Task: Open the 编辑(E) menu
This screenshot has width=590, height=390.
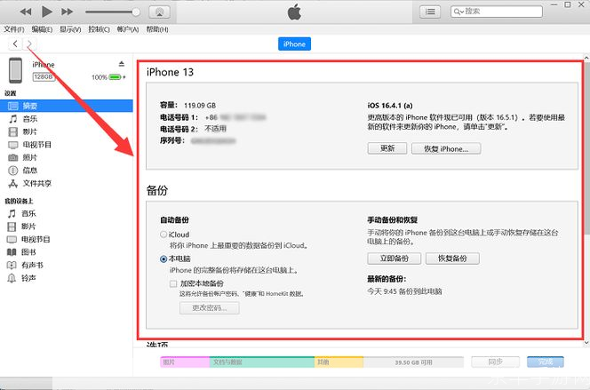Action: click(x=42, y=29)
